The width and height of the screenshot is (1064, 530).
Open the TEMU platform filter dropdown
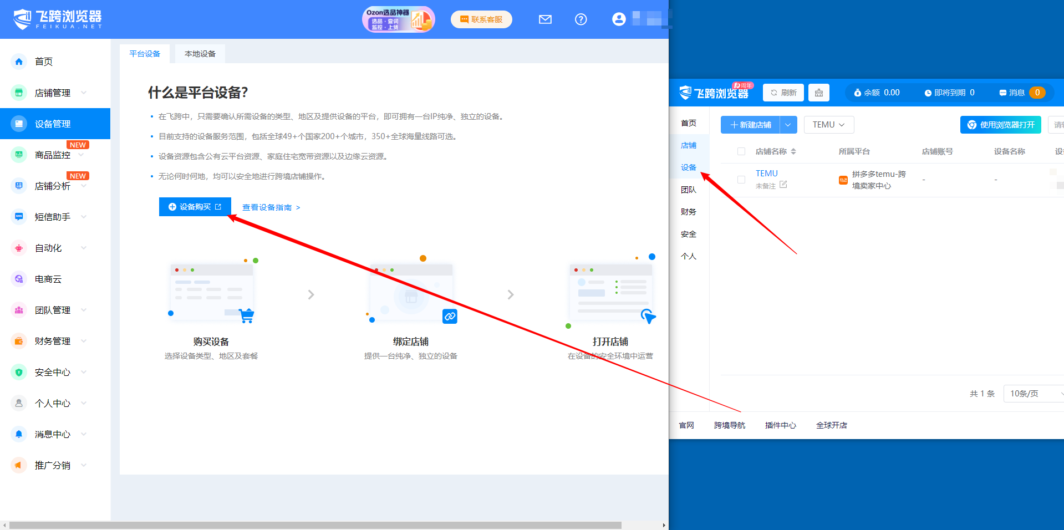pyautogui.click(x=828, y=125)
